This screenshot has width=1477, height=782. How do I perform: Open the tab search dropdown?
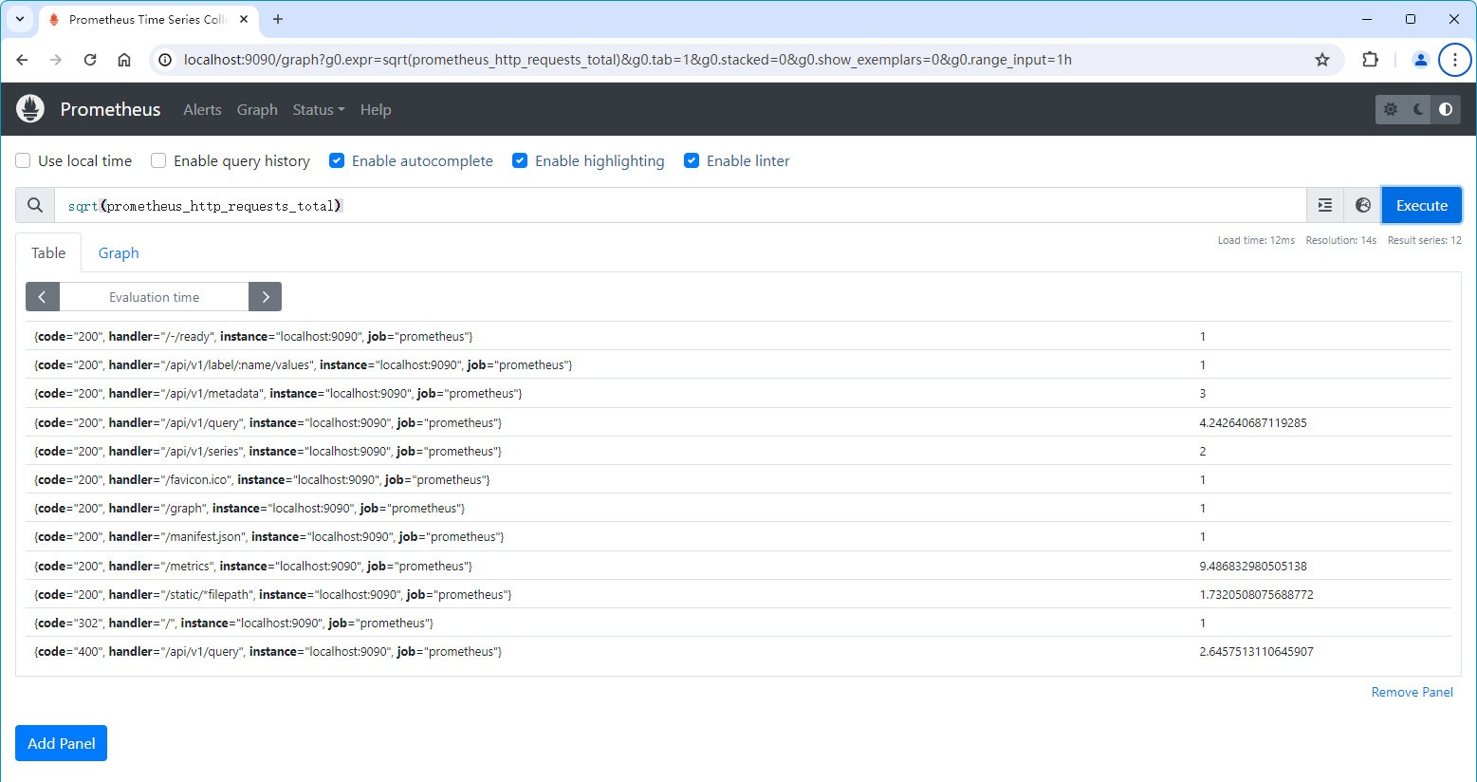(x=20, y=19)
